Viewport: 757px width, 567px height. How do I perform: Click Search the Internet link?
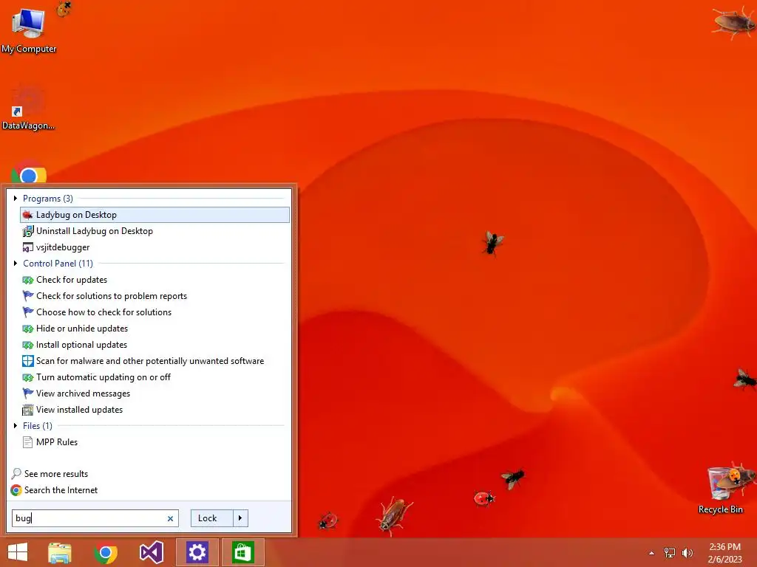click(54, 490)
